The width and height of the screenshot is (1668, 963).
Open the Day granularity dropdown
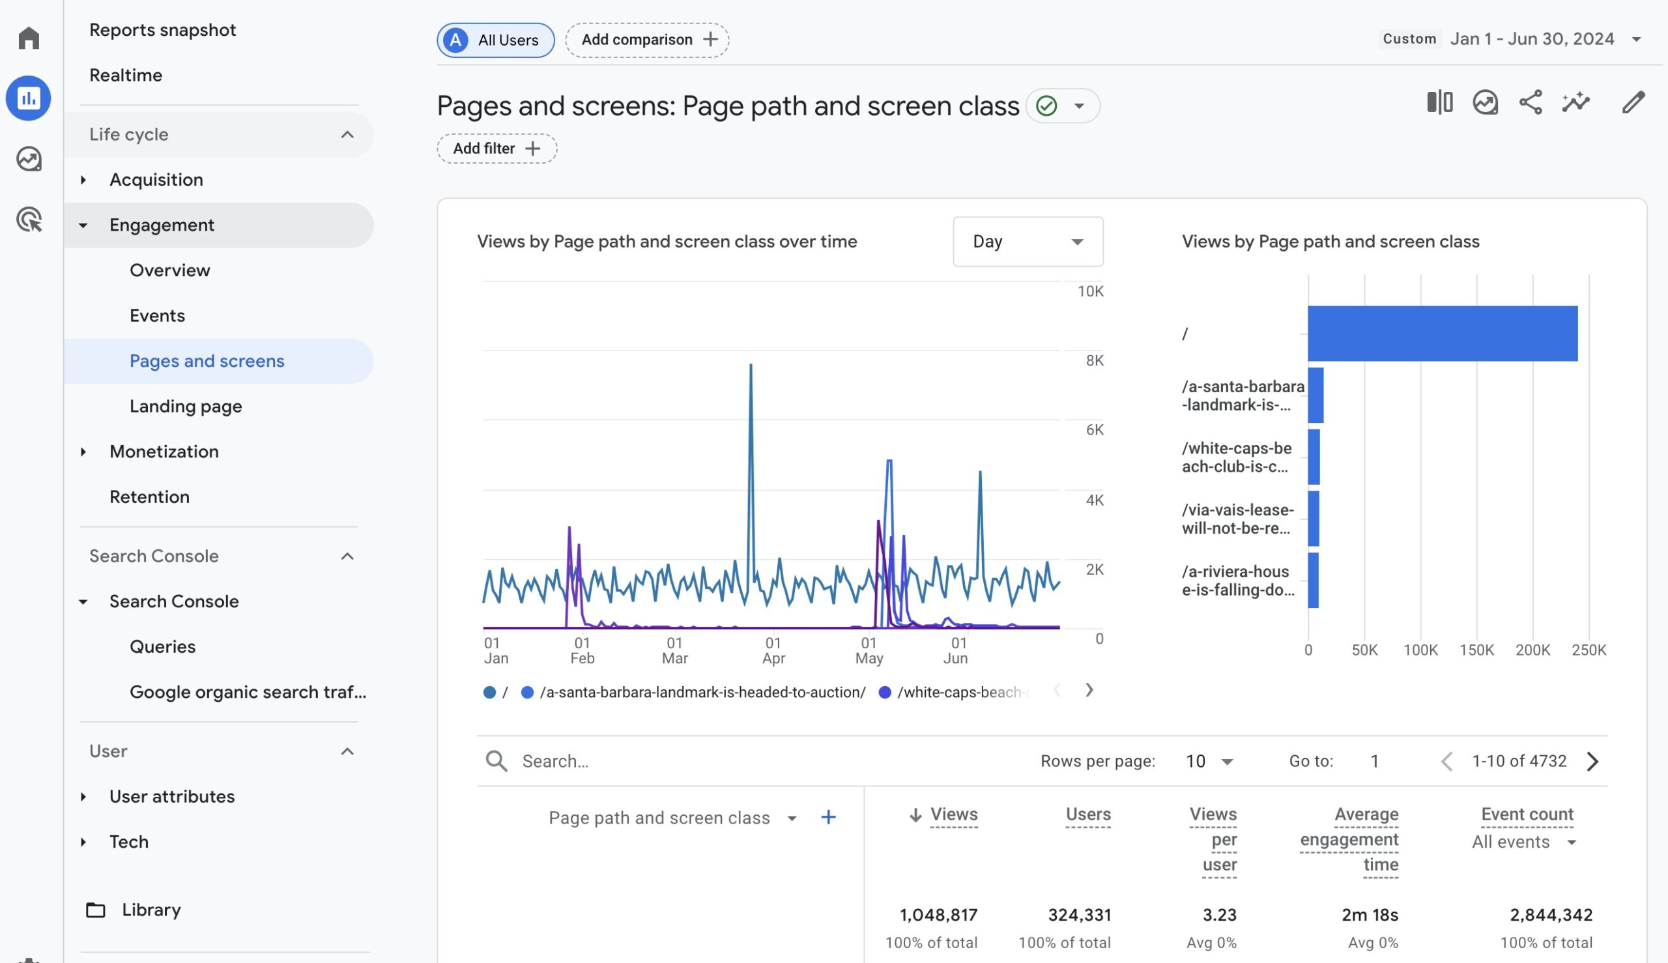[x=1027, y=242]
